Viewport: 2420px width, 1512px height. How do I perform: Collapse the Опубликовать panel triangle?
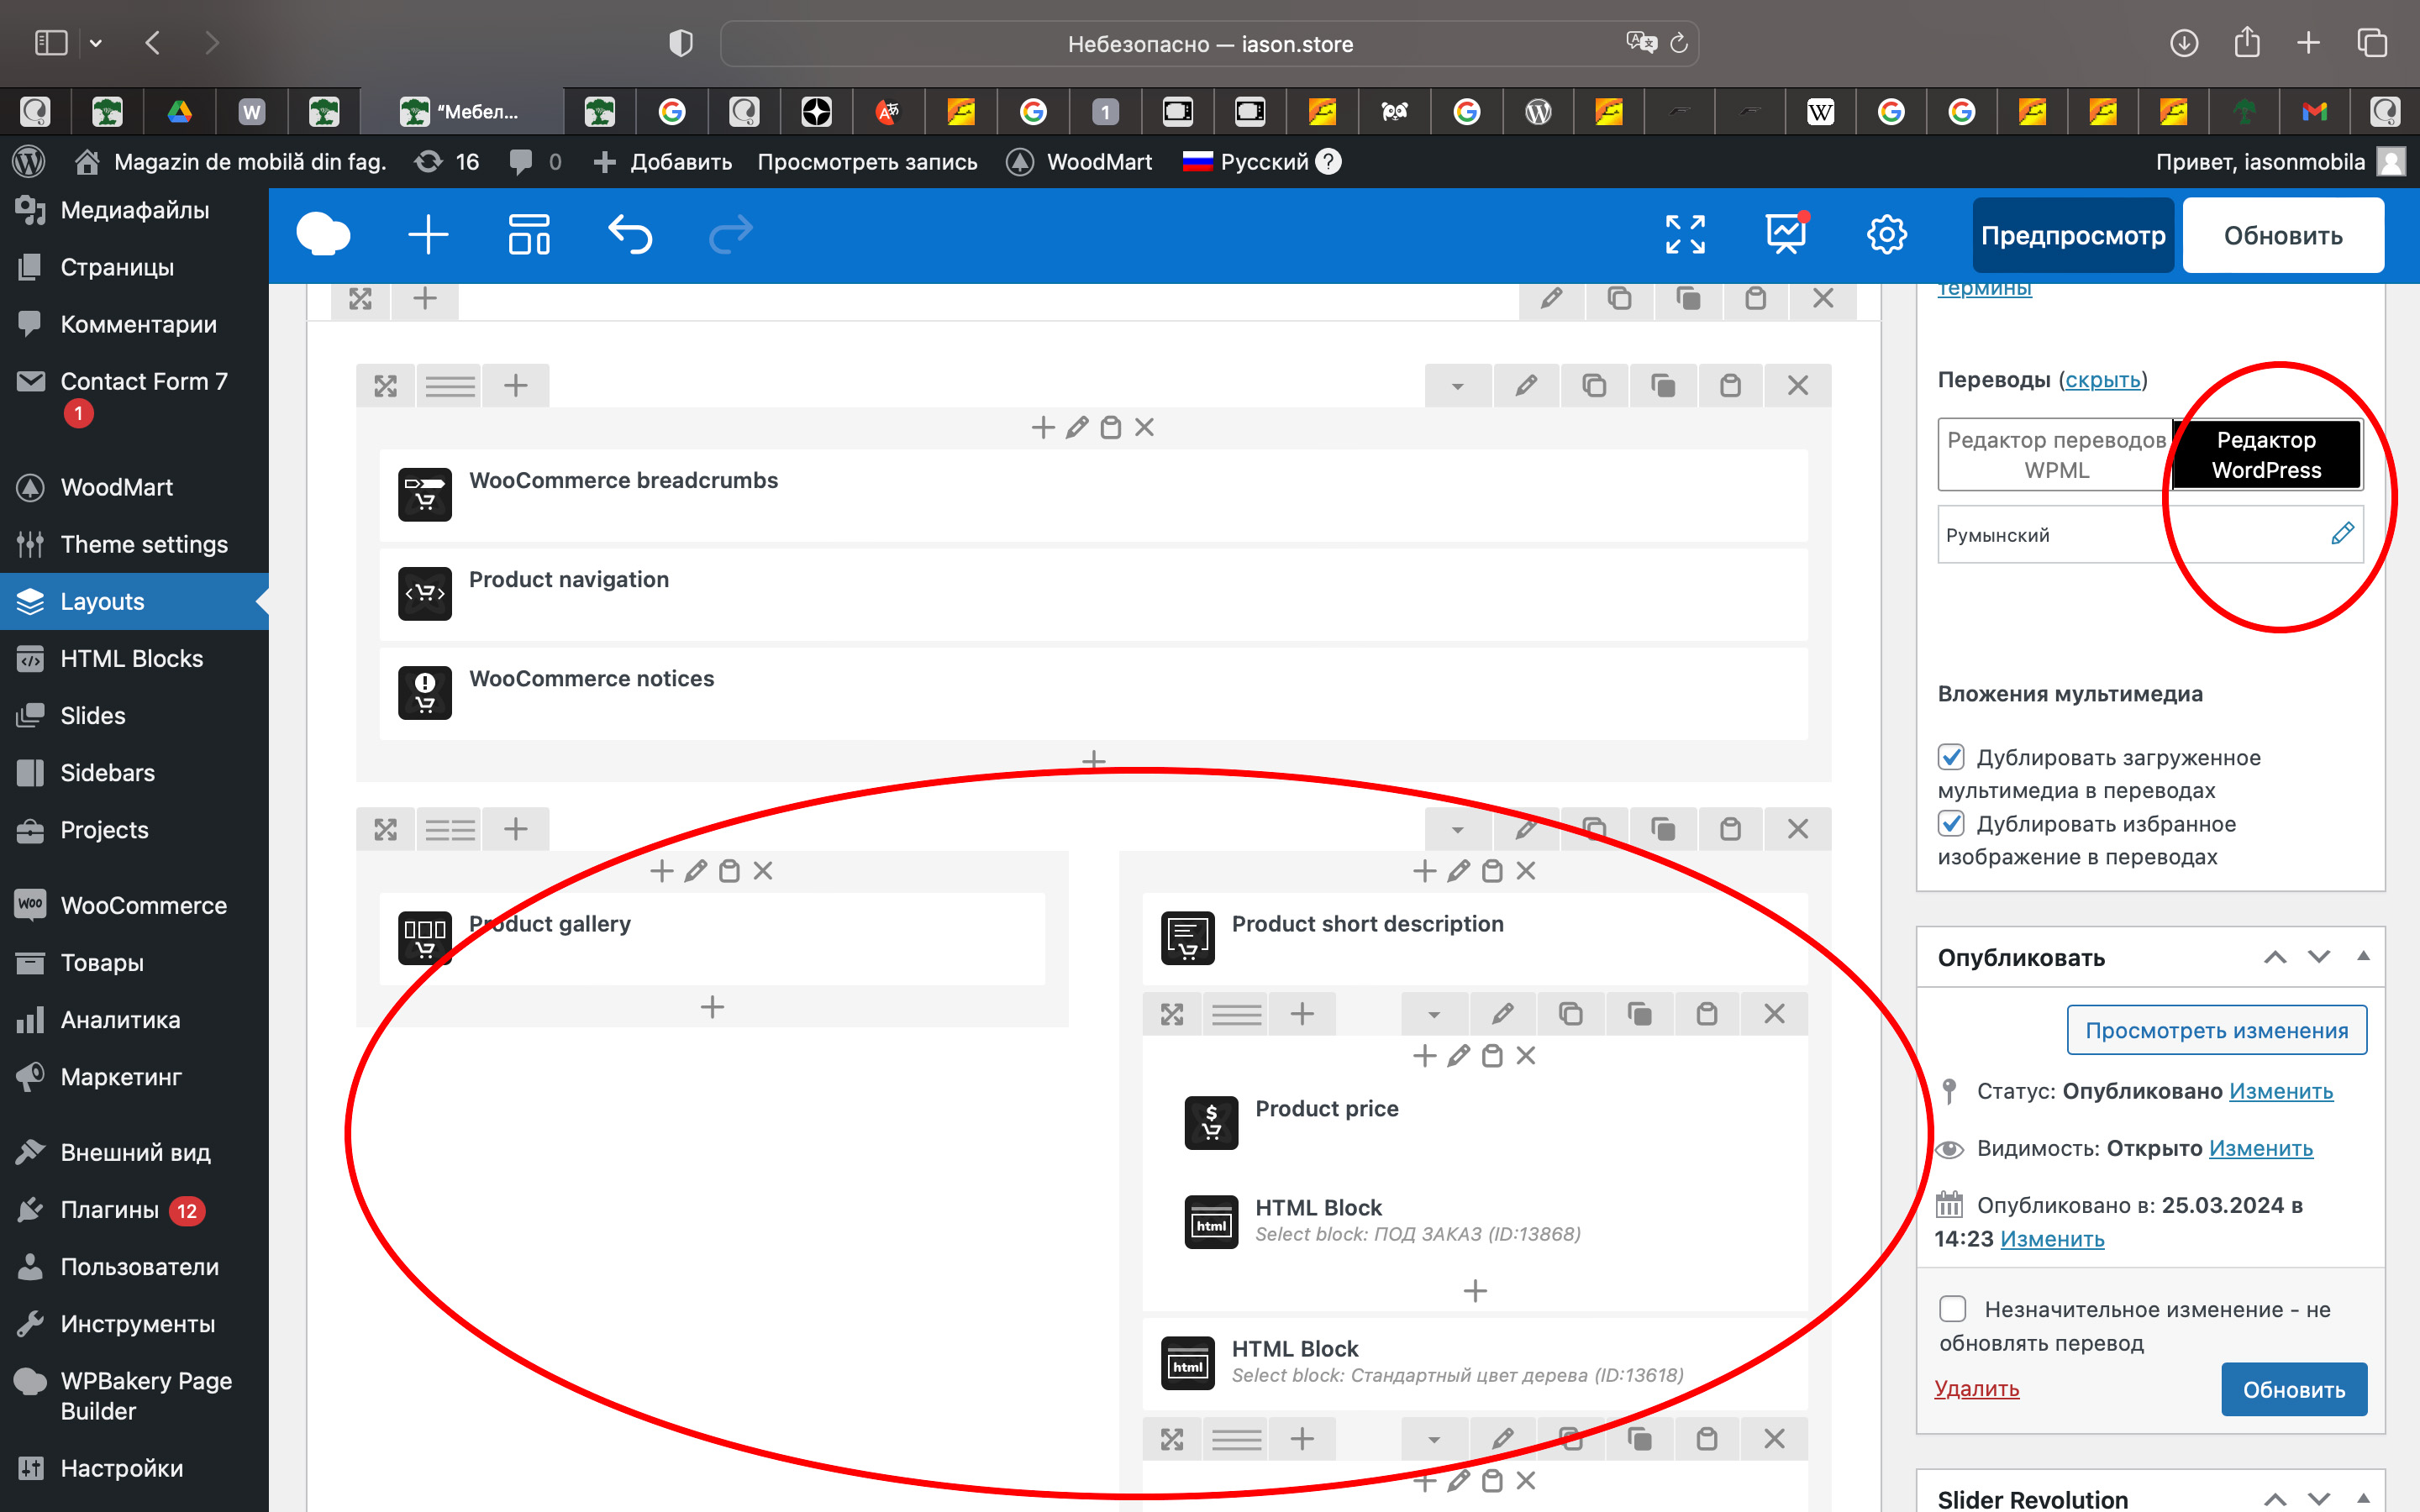click(x=2363, y=956)
